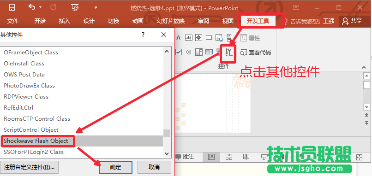372x176 pixels.
Task: Switch to Normal view in status bar
Action: pos(211,157)
